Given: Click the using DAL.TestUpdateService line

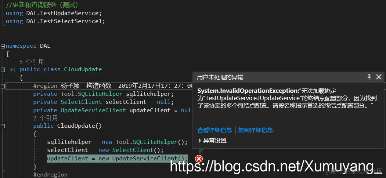Looking at the screenshot, I should [x=54, y=13].
